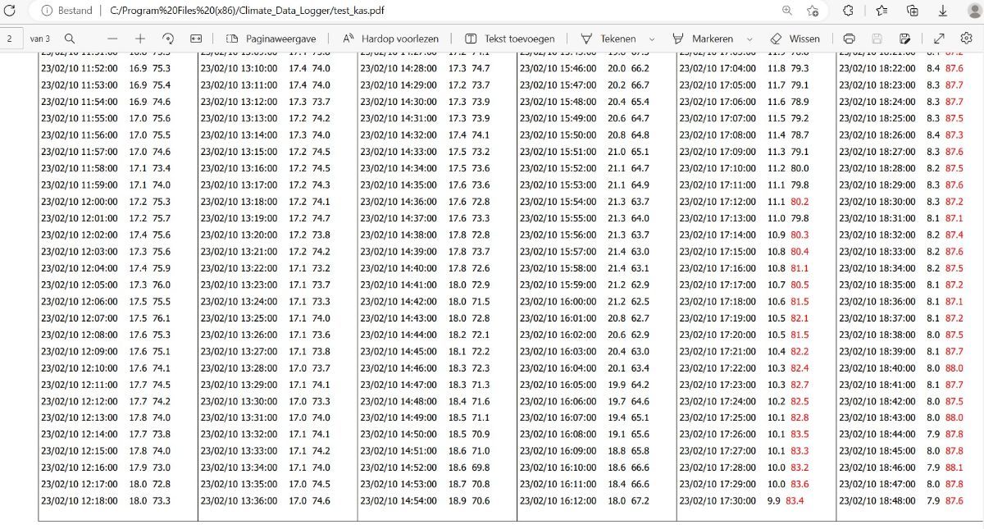Open the user profile avatar

click(x=974, y=11)
